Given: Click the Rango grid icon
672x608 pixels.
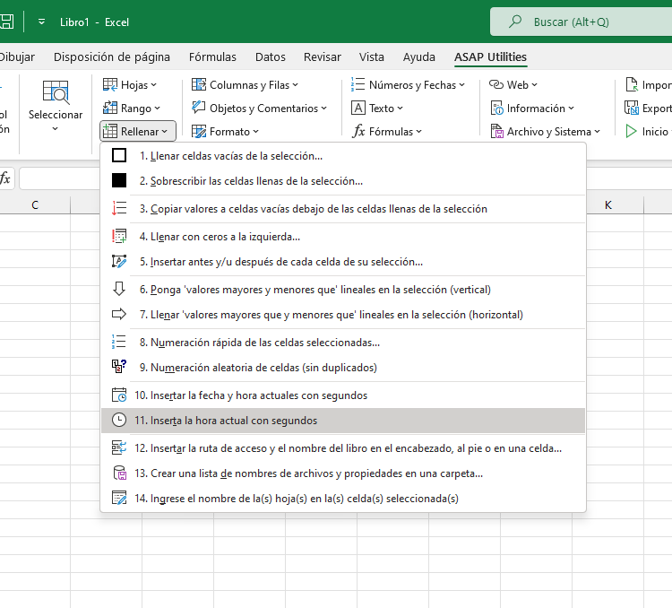Looking at the screenshot, I should coord(110,108).
